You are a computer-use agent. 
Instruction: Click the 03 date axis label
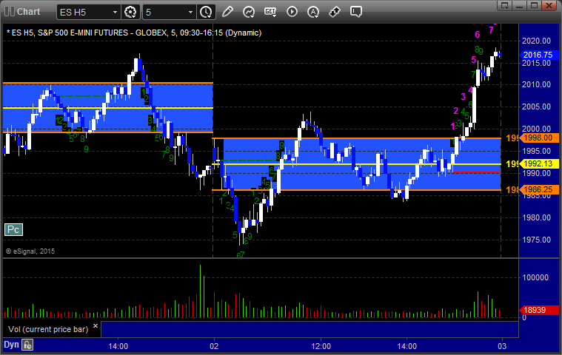point(502,346)
